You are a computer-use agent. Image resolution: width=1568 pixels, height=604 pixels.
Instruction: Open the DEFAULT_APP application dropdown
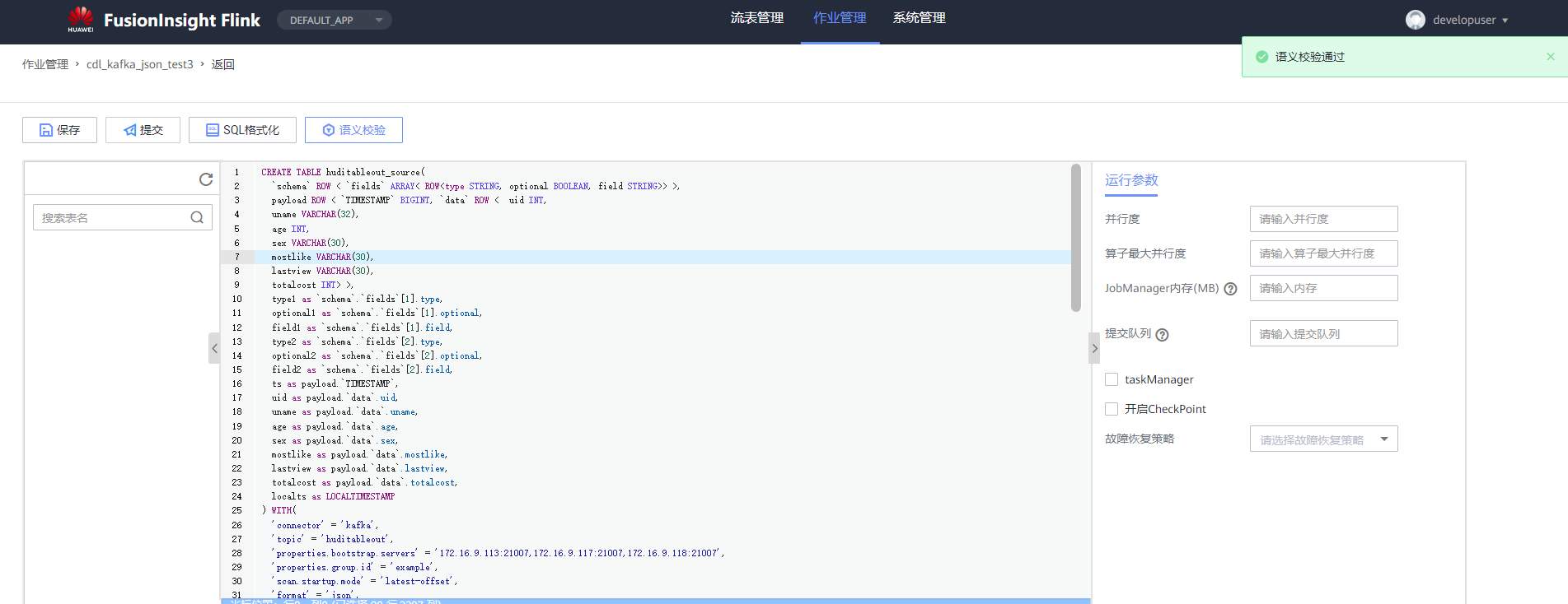[x=334, y=20]
